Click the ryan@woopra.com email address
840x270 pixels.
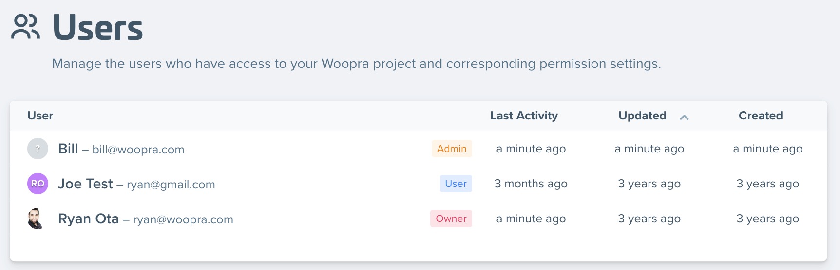click(183, 219)
